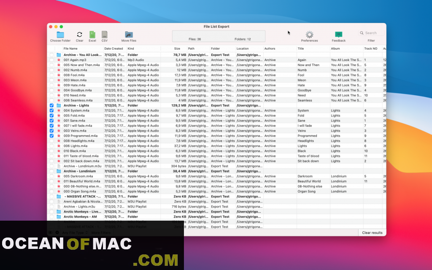The height and width of the screenshot is (270, 432).
Task: Select the file name 003 Veins.m4a
Action: (x=75, y=131)
